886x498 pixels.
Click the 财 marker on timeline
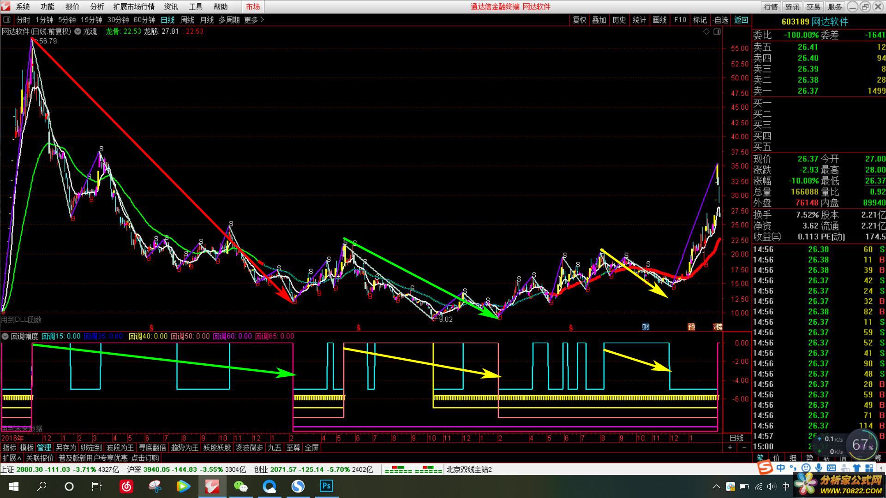pyautogui.click(x=646, y=326)
